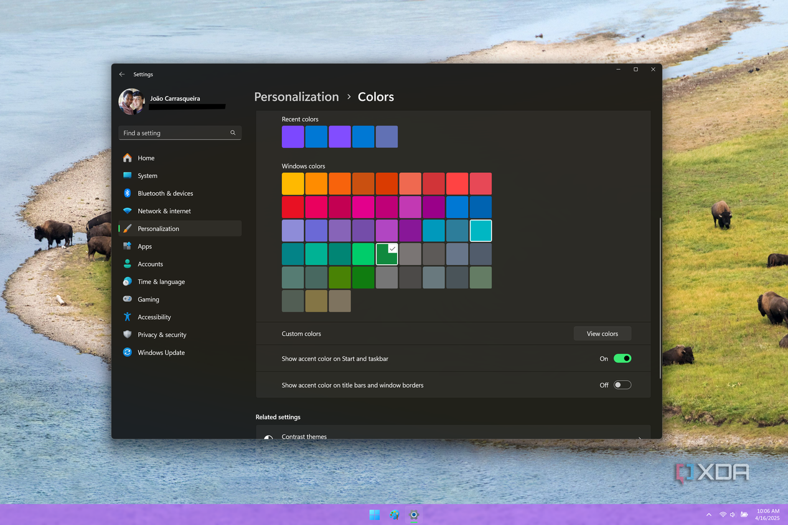Click the Time & language globe-clock icon
Screen dimensions: 788x525
[128, 282]
